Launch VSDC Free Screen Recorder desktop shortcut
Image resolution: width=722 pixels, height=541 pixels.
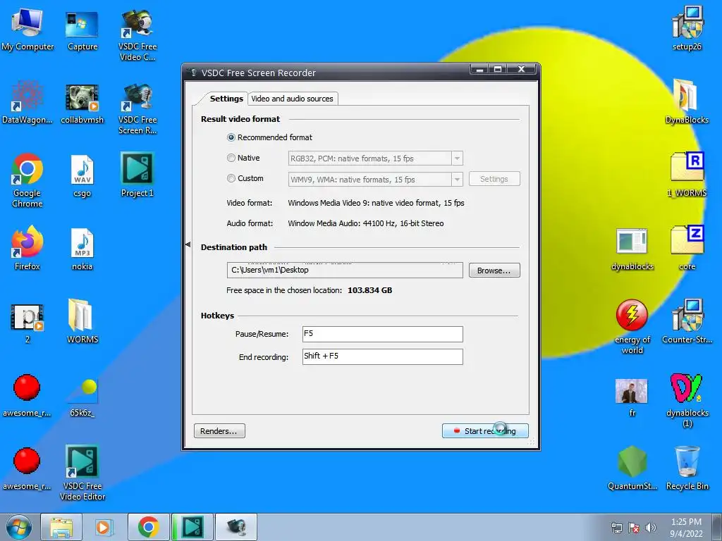tap(137, 108)
